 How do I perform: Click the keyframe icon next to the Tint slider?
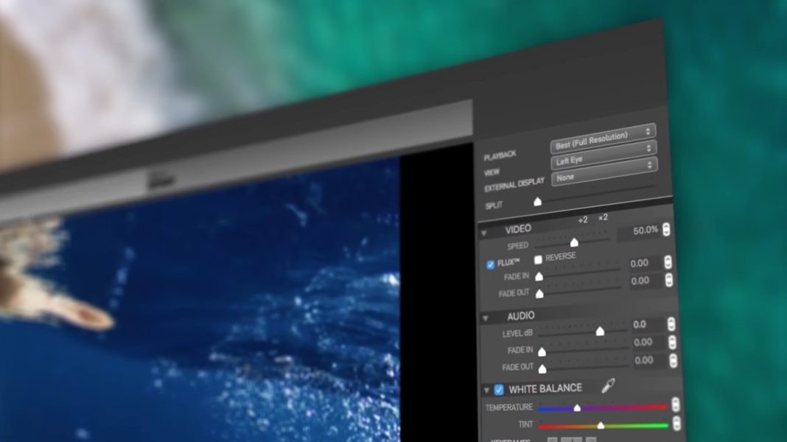[675, 424]
